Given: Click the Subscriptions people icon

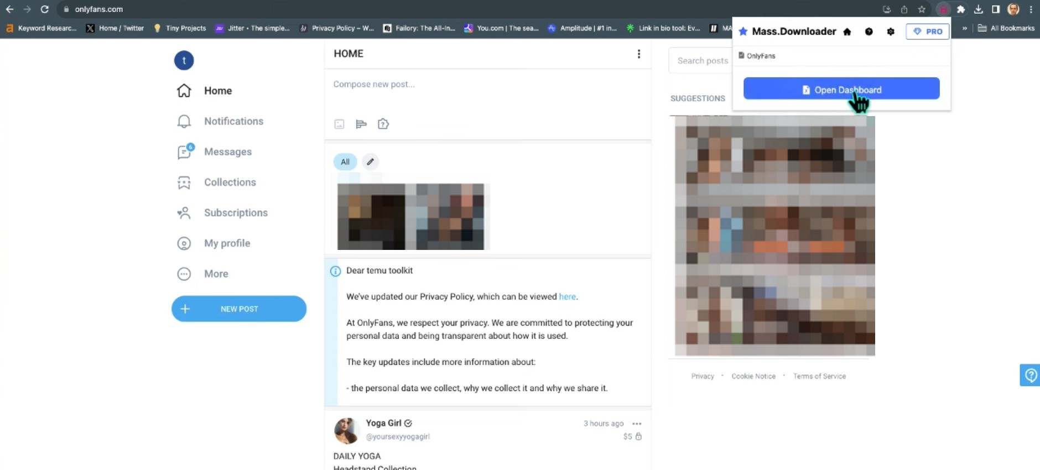Looking at the screenshot, I should (x=184, y=213).
